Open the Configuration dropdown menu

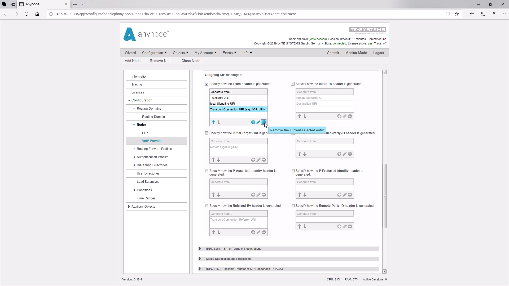coord(154,53)
